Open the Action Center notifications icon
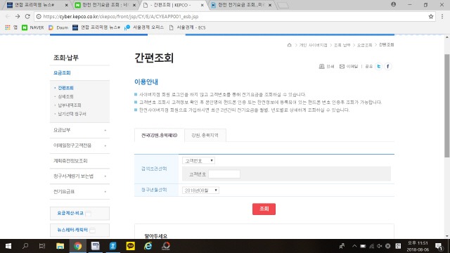The height and width of the screenshot is (253, 450). click(x=439, y=246)
